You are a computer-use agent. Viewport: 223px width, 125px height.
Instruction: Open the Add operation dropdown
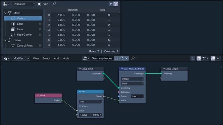coord(90,102)
